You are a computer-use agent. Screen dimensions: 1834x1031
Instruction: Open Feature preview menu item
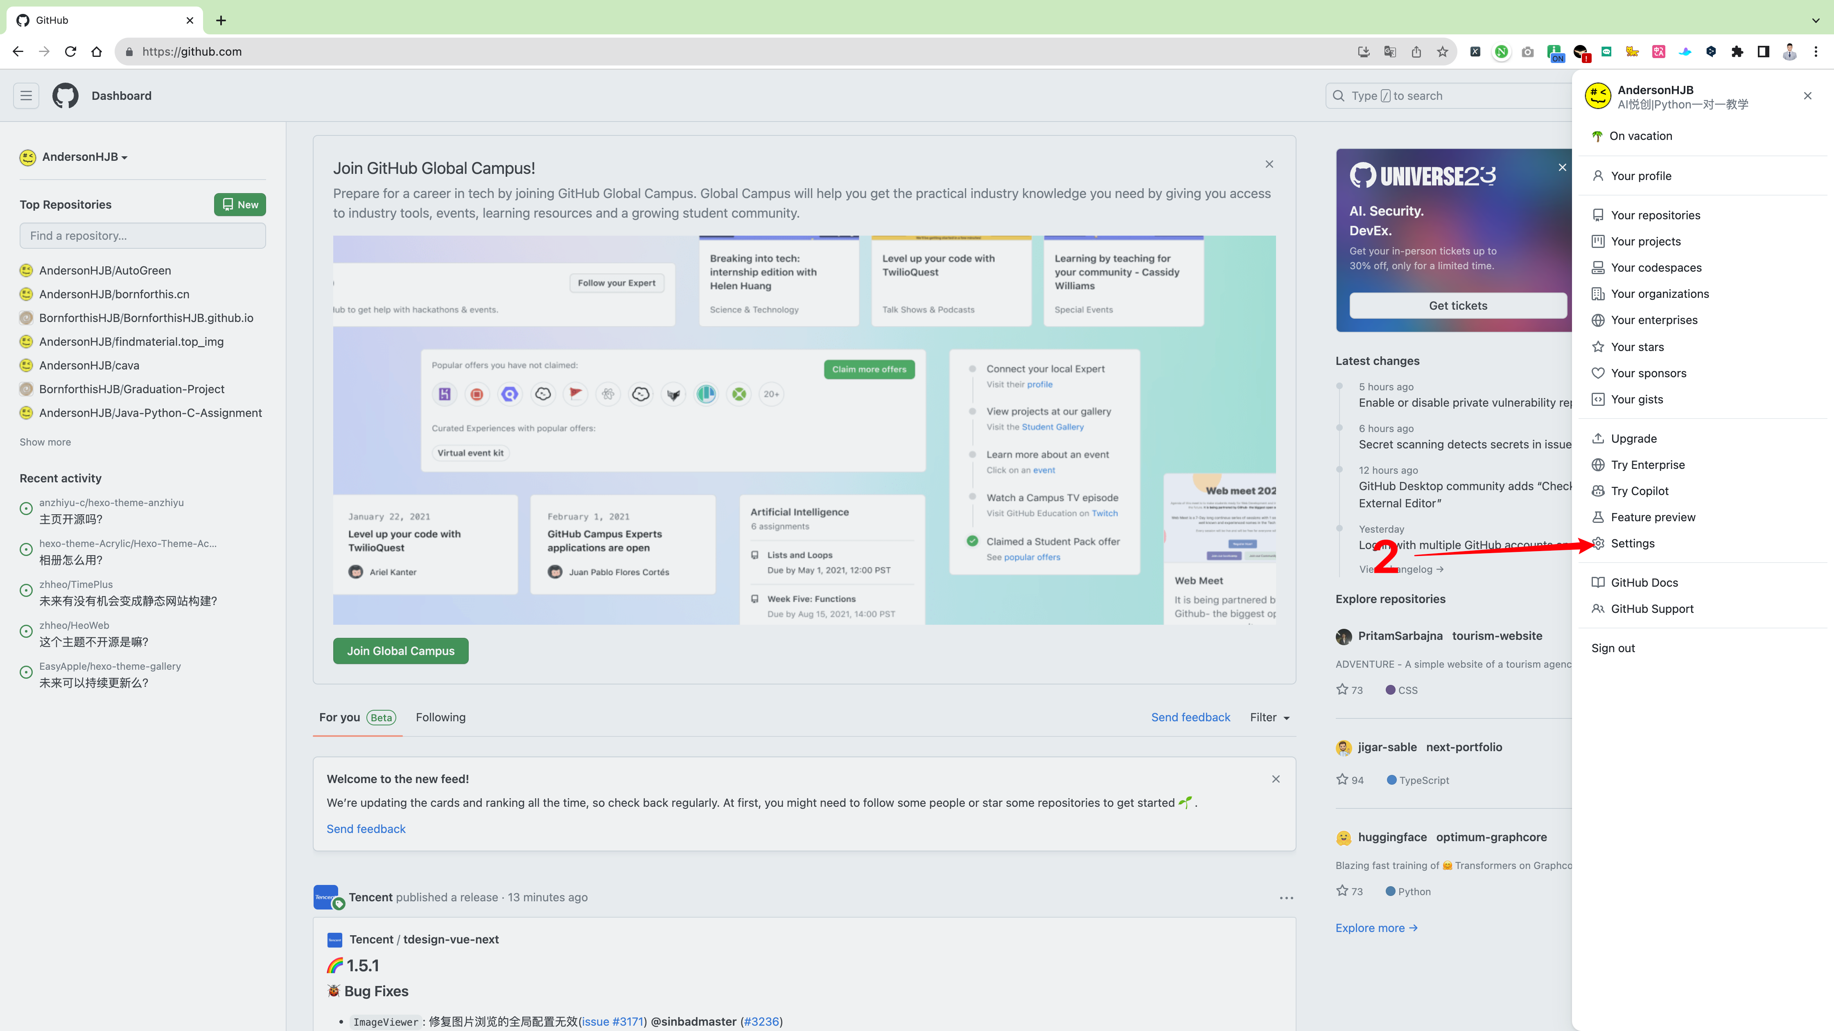1702,517
